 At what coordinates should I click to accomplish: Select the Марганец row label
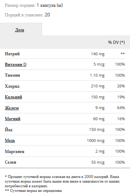15,152
